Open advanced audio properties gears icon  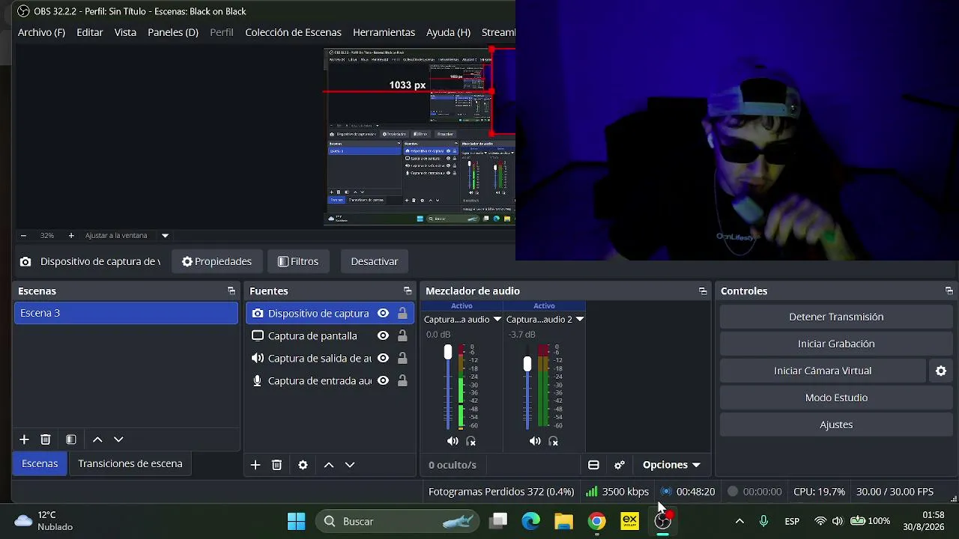(620, 465)
